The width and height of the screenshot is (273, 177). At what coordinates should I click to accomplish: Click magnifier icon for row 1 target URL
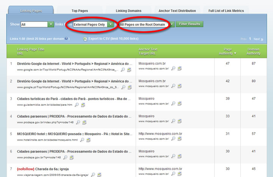173,69
